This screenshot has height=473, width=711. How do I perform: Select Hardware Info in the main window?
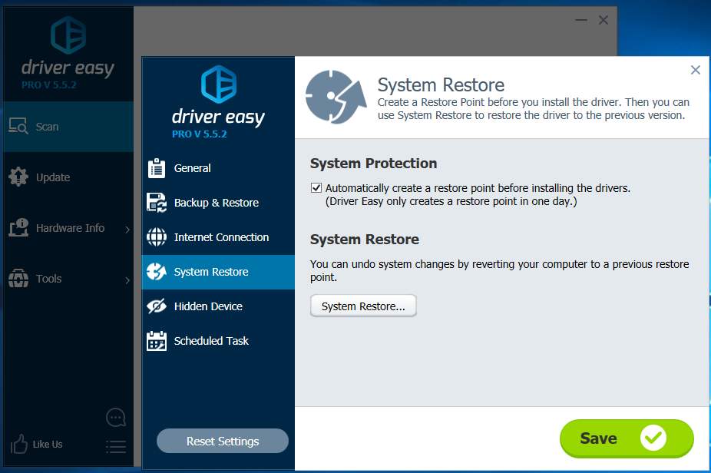click(x=68, y=228)
